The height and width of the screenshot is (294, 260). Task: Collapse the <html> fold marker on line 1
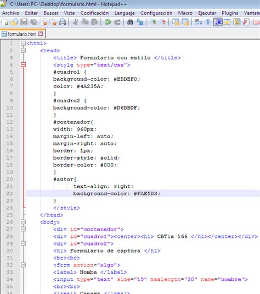(23, 43)
